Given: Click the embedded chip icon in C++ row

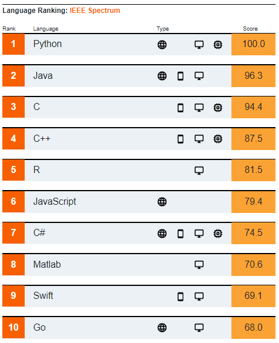Looking at the screenshot, I should tap(218, 139).
